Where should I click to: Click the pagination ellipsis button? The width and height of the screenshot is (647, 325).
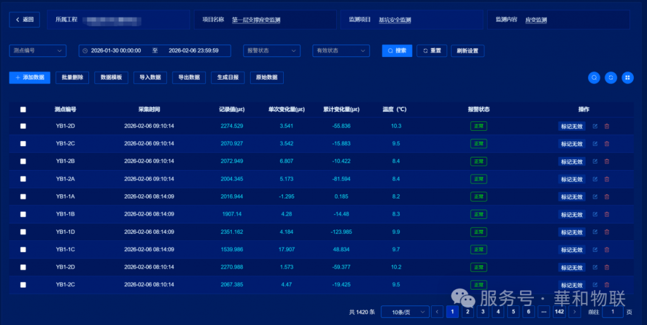coord(544,312)
